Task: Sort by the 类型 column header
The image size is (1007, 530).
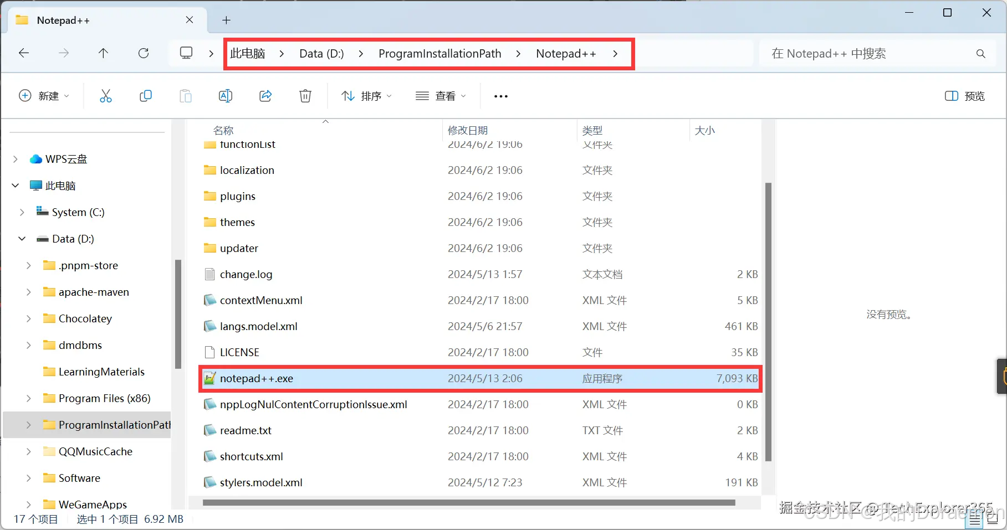Action: pos(592,130)
